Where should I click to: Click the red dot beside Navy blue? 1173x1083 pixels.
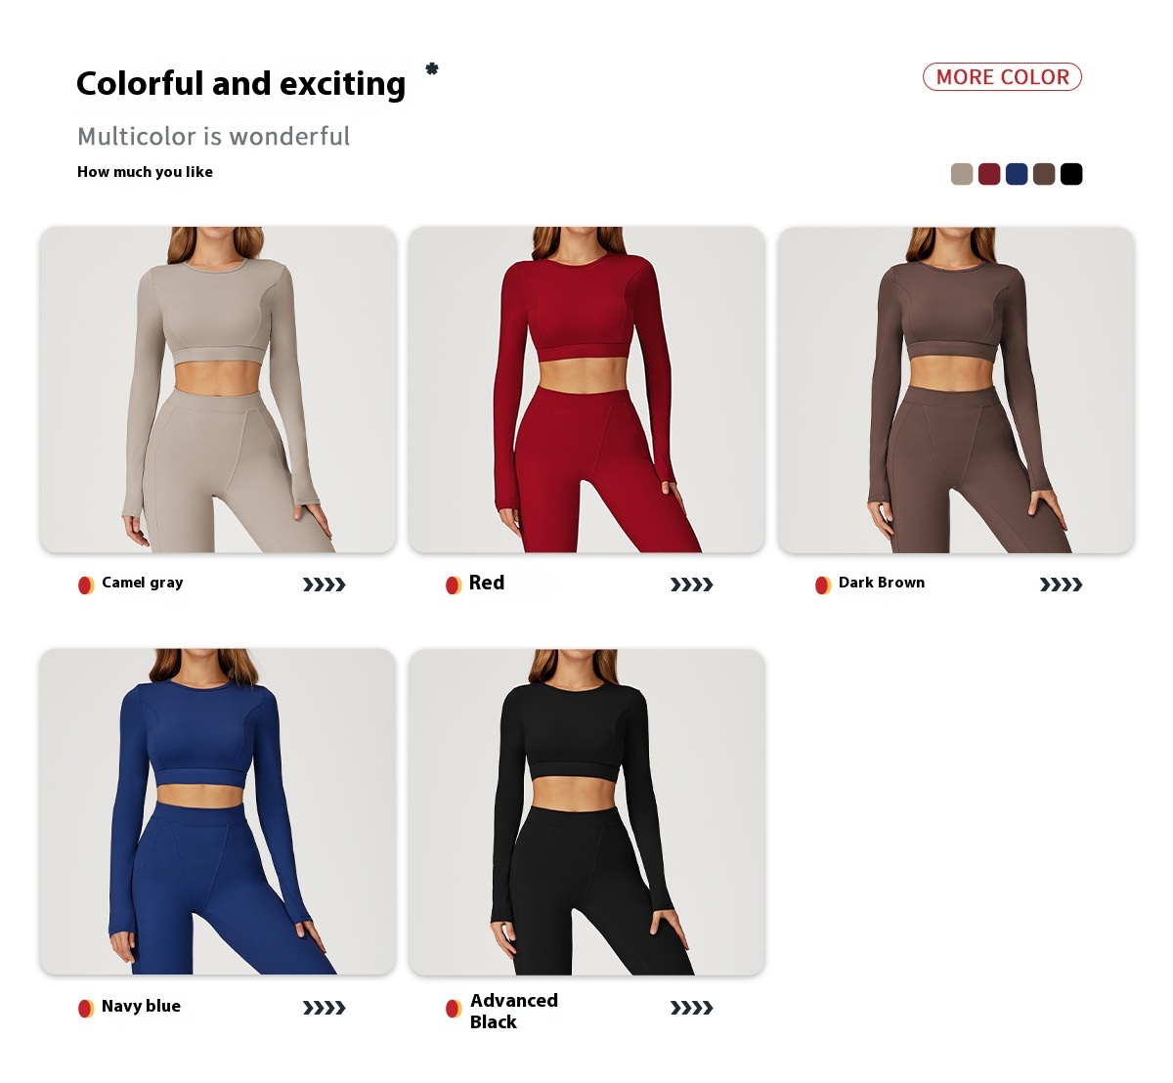tap(86, 1008)
